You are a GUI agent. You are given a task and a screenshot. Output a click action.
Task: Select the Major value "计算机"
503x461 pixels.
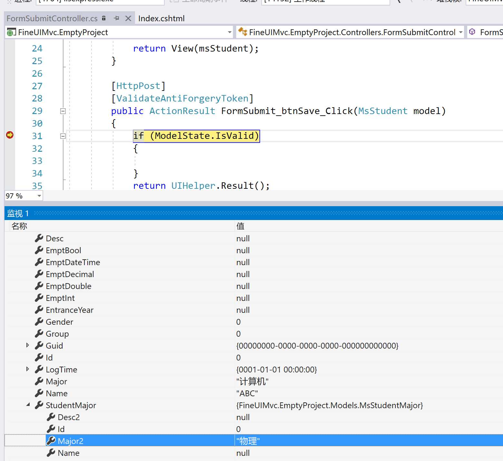[x=252, y=381]
